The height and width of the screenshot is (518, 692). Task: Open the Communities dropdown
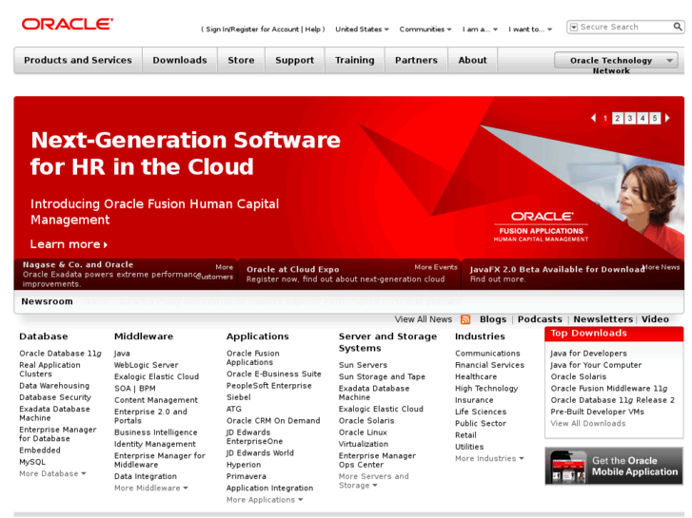(425, 29)
